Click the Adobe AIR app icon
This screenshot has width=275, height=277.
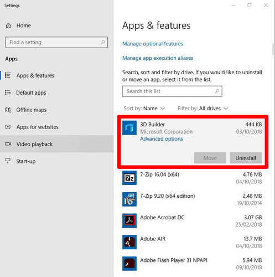coord(129,242)
